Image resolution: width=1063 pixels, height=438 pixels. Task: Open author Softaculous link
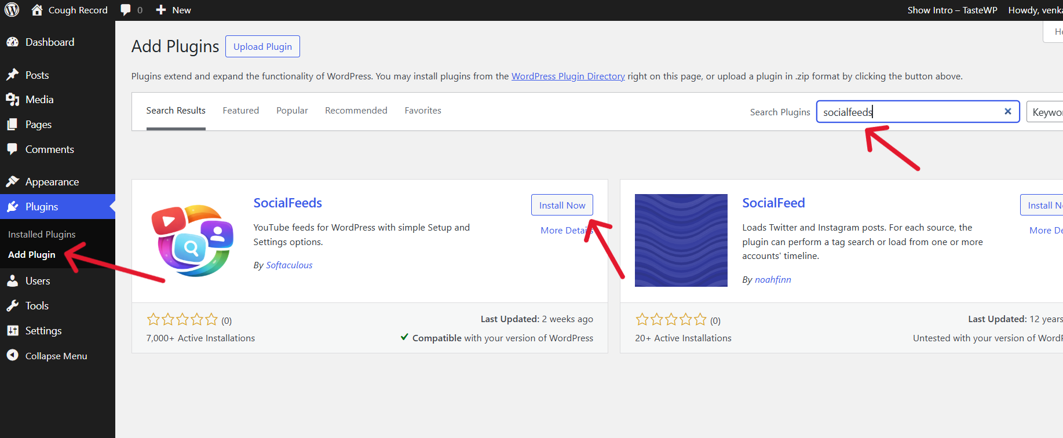point(289,265)
